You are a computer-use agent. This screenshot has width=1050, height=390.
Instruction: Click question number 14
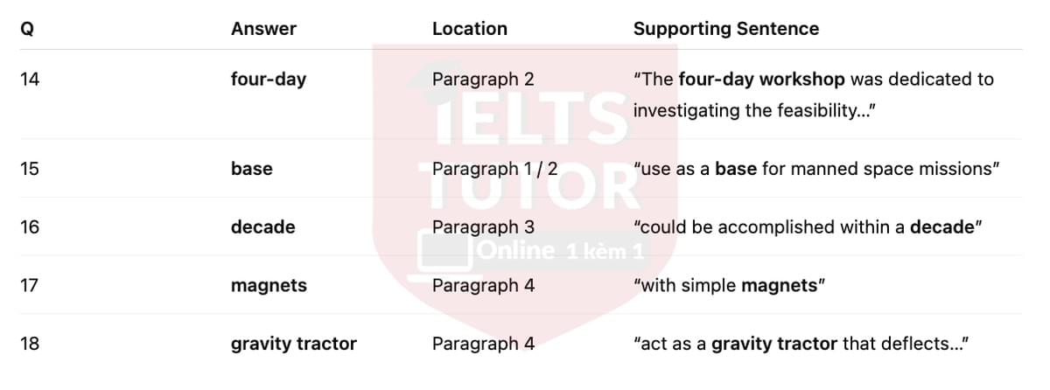[x=29, y=80]
